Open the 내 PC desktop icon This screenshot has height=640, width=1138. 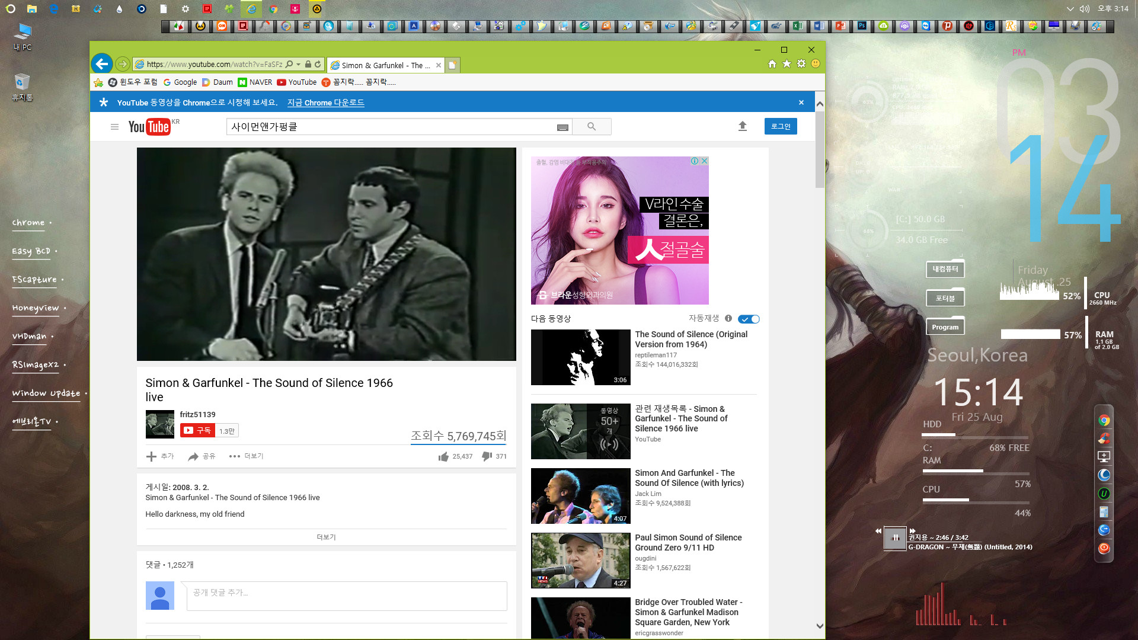coord(23,37)
